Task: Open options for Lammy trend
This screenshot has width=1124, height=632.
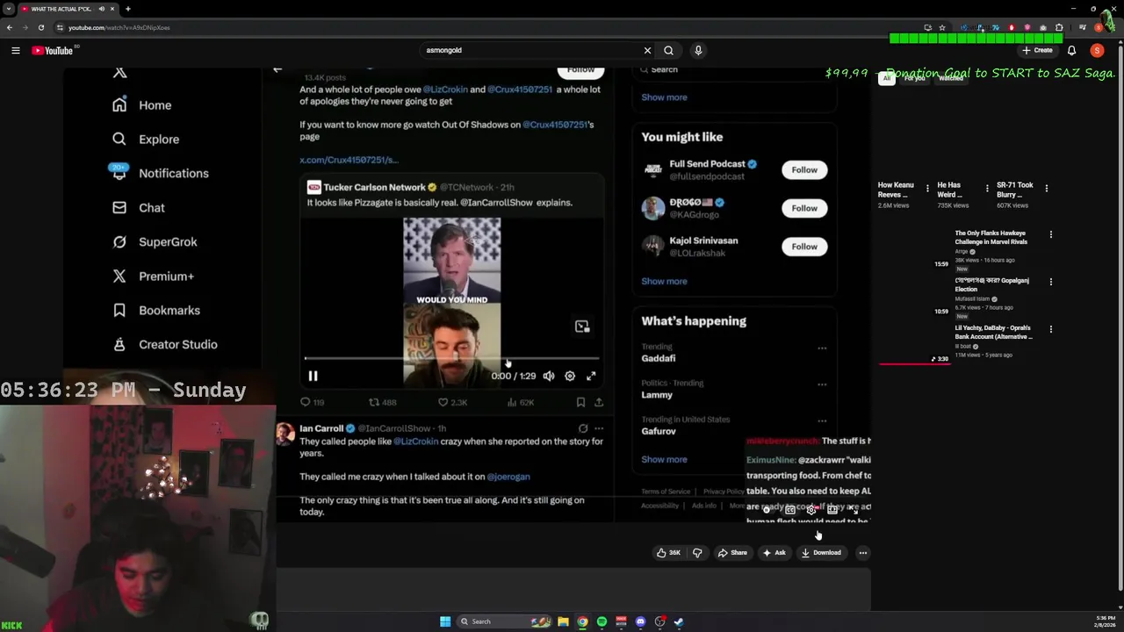Action: 822,384
